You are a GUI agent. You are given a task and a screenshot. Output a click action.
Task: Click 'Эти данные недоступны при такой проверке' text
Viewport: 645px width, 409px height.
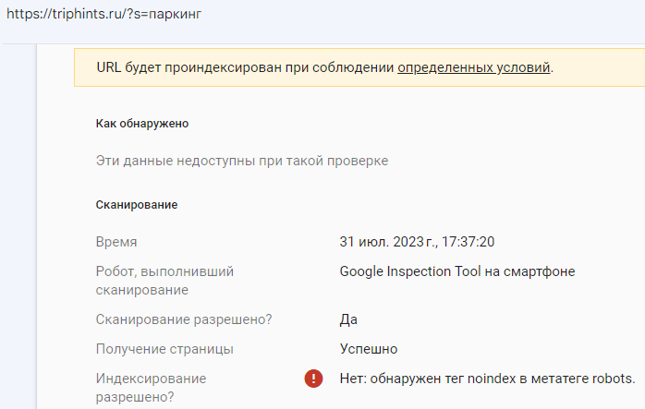click(242, 161)
